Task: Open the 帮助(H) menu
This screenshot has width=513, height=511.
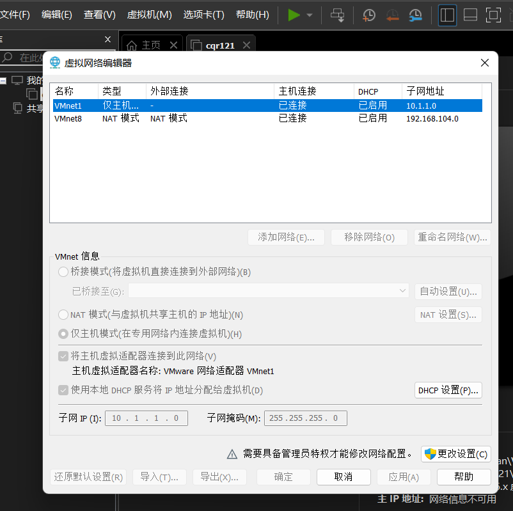Action: point(252,15)
